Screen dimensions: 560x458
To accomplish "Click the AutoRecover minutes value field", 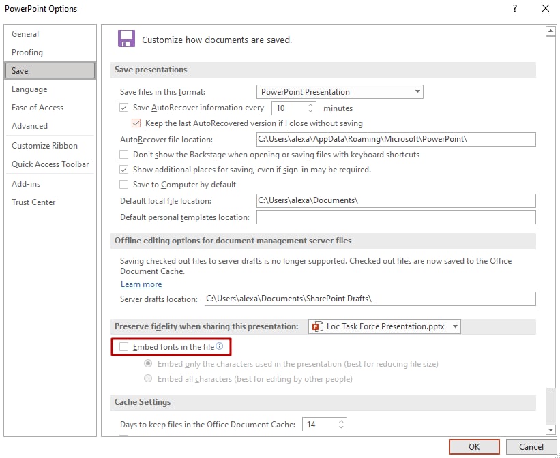I will coord(290,108).
